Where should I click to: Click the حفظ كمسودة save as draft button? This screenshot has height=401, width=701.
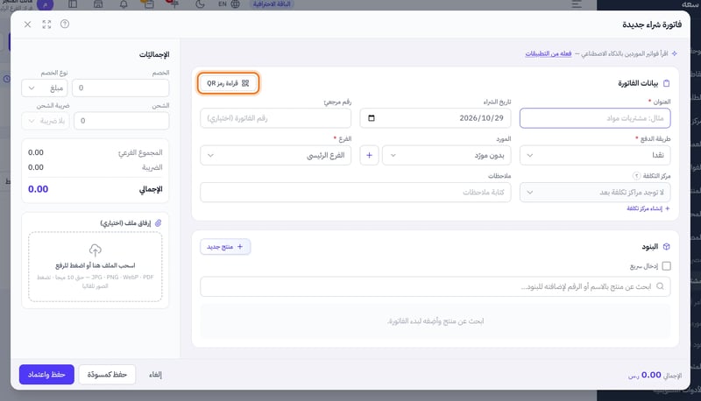tap(107, 374)
